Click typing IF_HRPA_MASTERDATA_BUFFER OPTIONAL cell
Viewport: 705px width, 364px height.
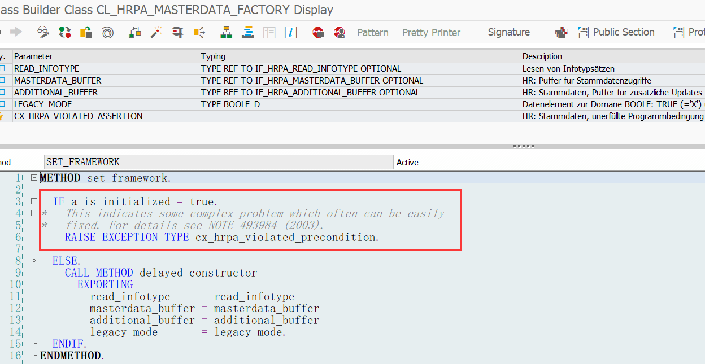coord(360,80)
